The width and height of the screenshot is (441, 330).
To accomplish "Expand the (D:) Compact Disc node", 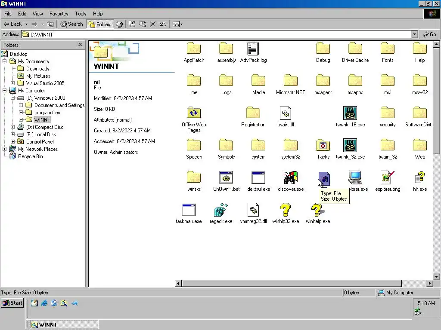I will click(12, 127).
